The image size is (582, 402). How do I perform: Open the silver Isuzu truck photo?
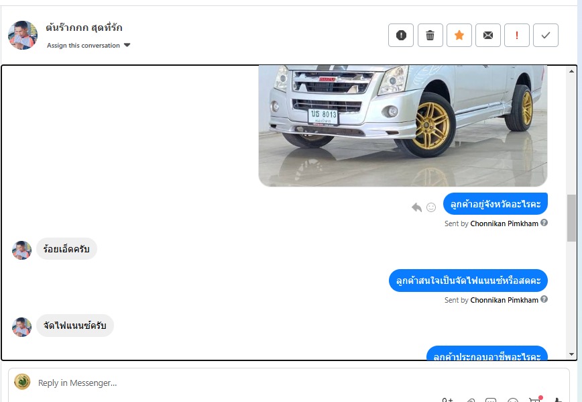403,126
